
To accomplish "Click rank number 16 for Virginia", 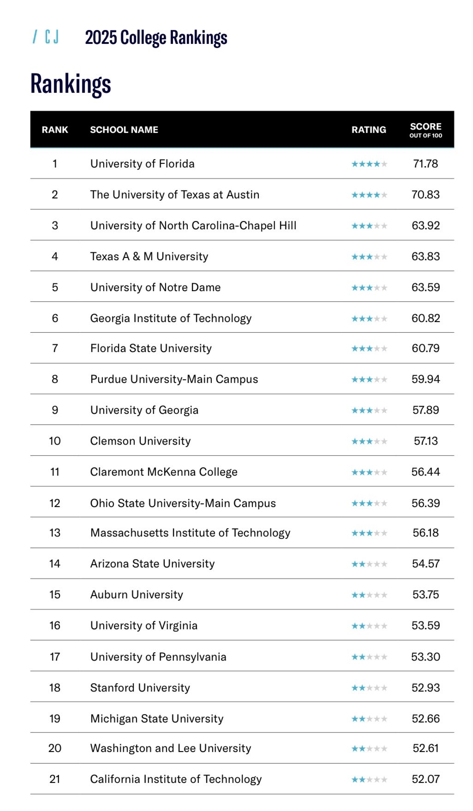I will [55, 626].
